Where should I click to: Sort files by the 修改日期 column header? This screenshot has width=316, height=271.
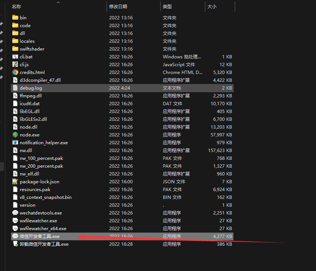pyautogui.click(x=118, y=6)
